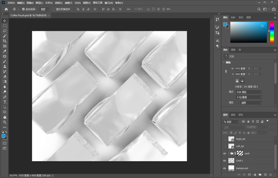Select the Eraser tool
Viewport: 278px width, 178px height.
(5, 77)
